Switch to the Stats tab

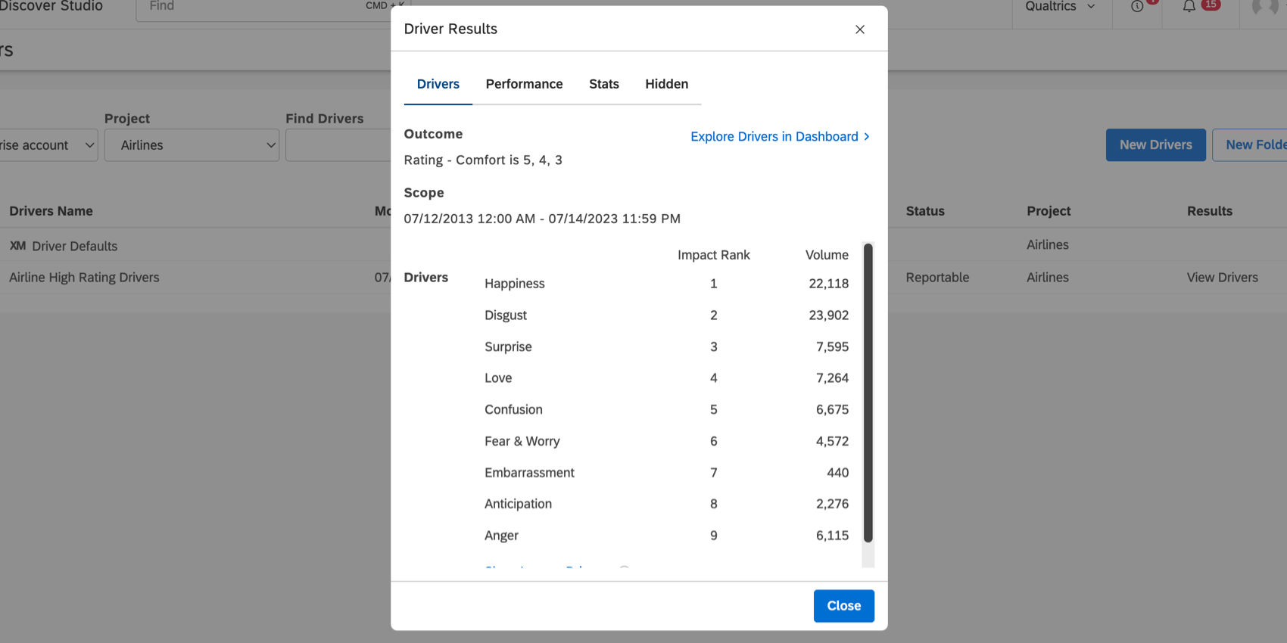point(604,84)
